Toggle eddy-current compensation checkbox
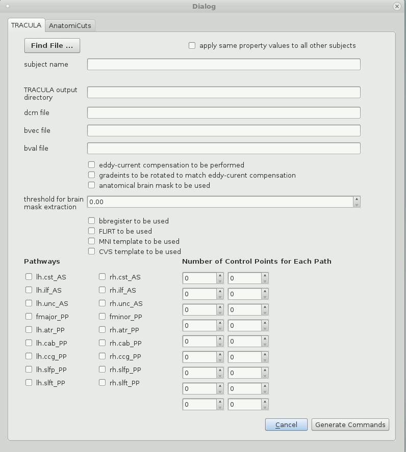This screenshot has width=406, height=452. 92,165
